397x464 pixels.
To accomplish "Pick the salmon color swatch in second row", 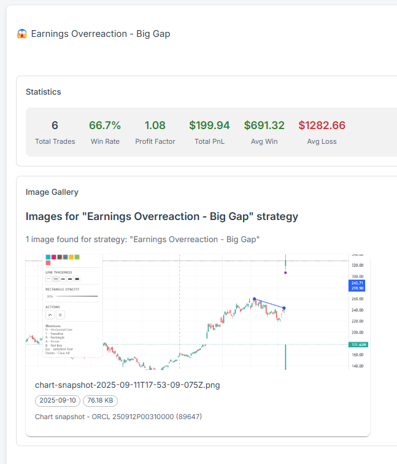I will point(48,263).
